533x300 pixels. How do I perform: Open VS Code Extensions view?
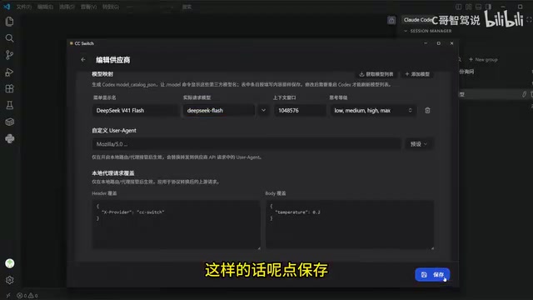[x=9, y=89]
